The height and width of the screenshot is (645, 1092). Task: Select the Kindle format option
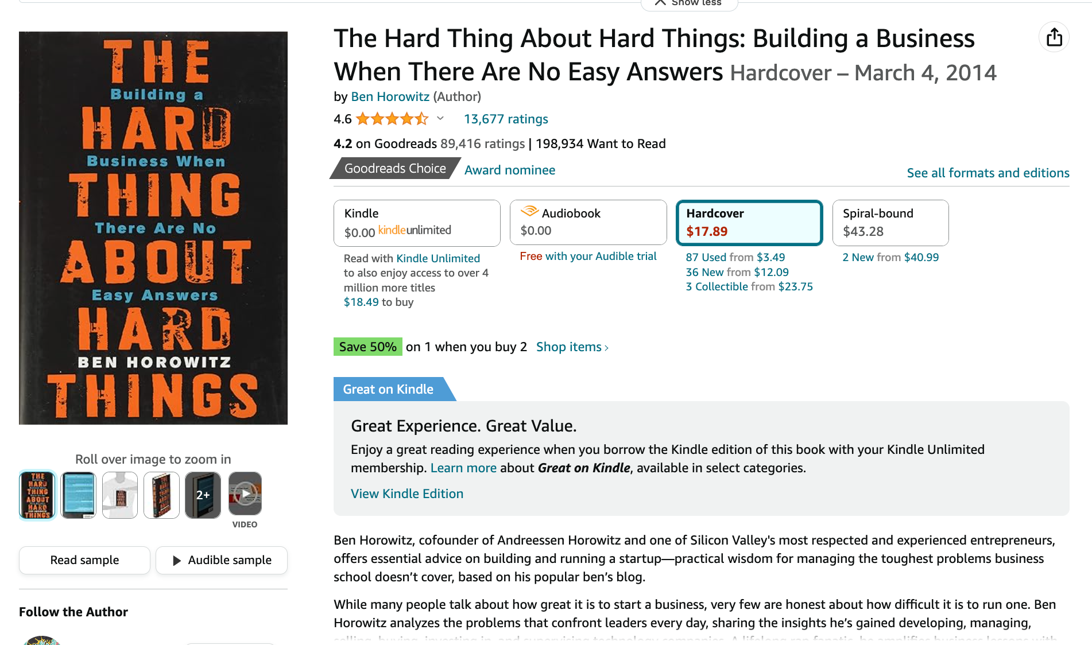pos(417,223)
